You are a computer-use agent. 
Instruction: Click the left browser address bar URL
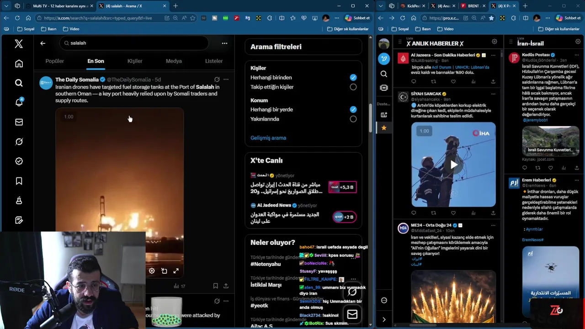pyautogui.click(x=98, y=18)
